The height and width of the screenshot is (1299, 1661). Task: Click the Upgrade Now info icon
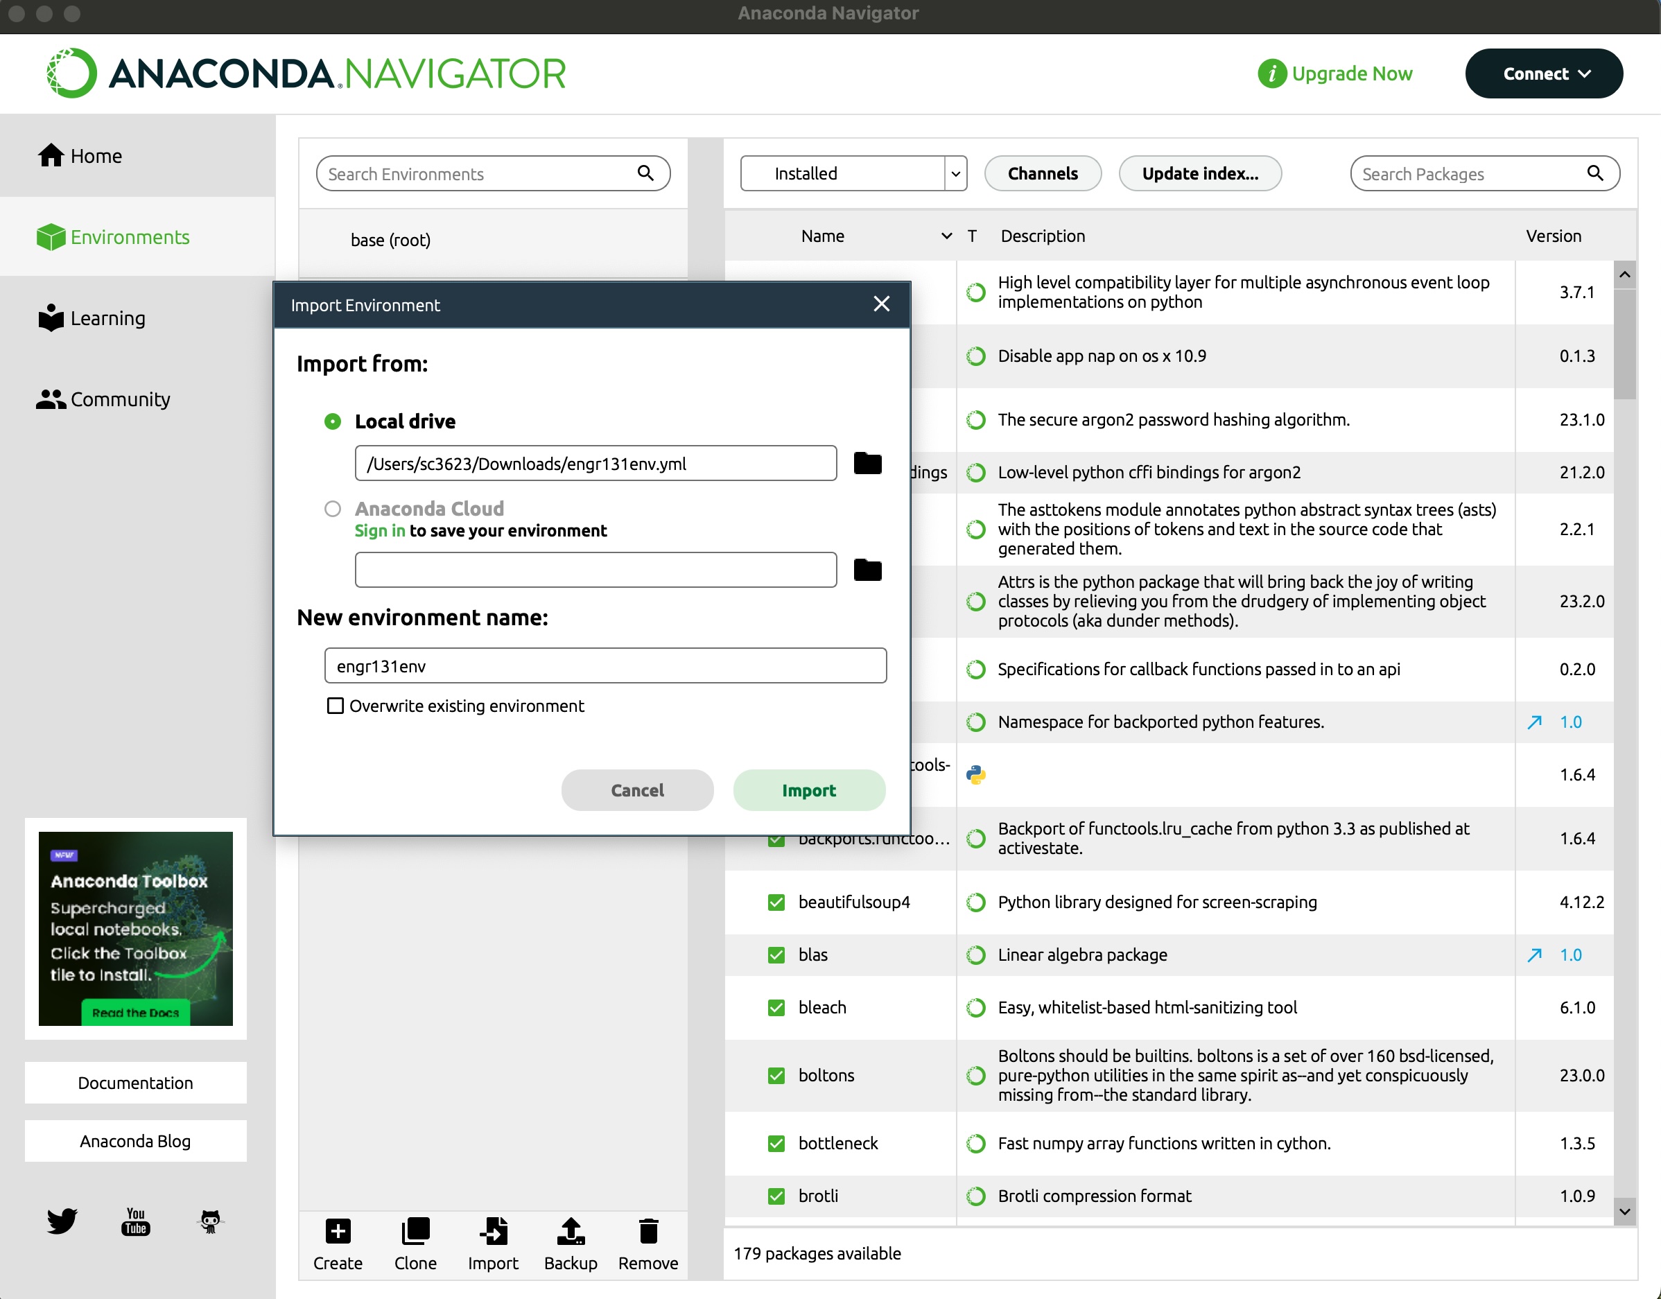(1271, 73)
